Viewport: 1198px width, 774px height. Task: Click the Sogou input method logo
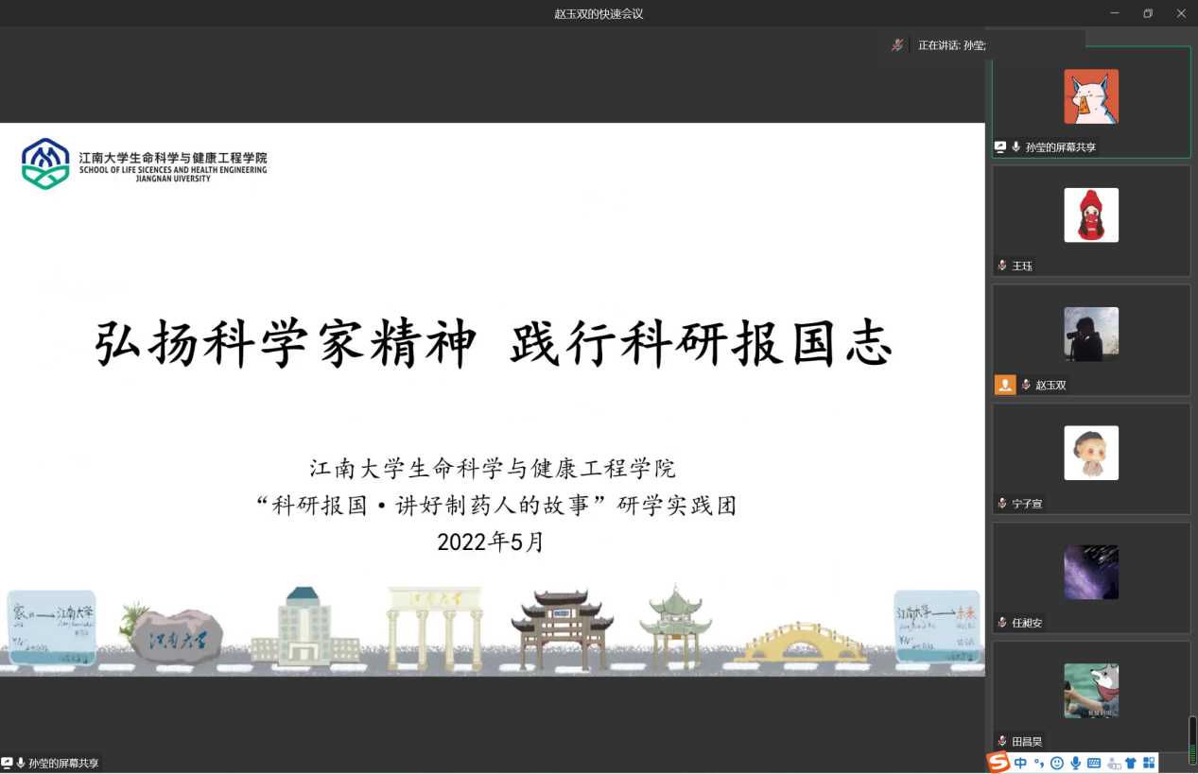(998, 763)
